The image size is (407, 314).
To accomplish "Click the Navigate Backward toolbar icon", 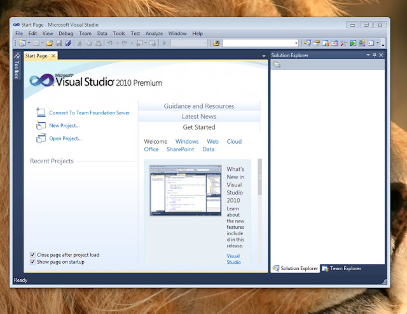I will [139, 43].
